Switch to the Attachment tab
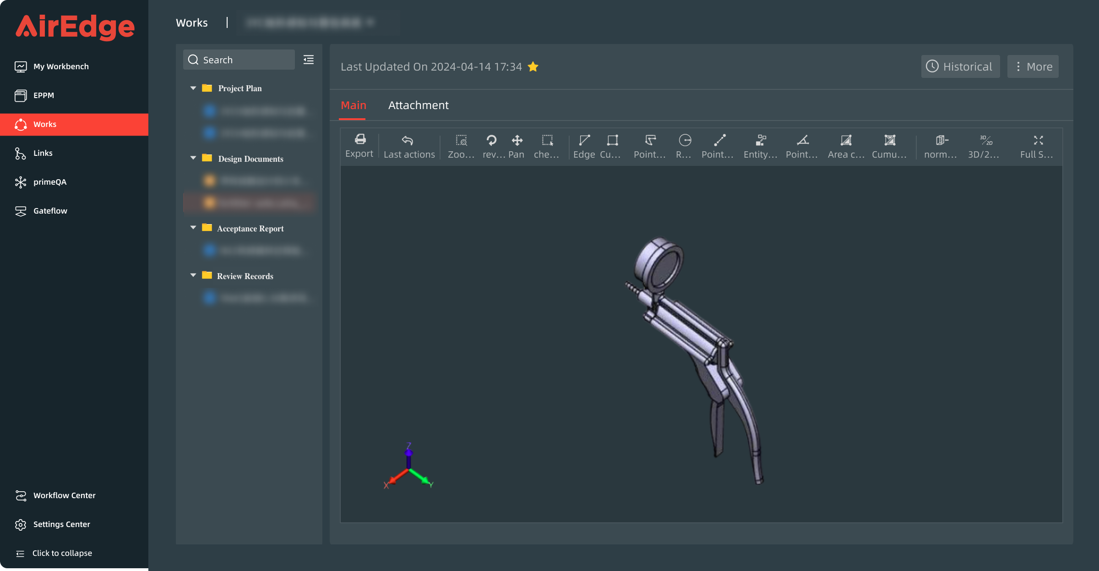The image size is (1099, 571). (418, 105)
